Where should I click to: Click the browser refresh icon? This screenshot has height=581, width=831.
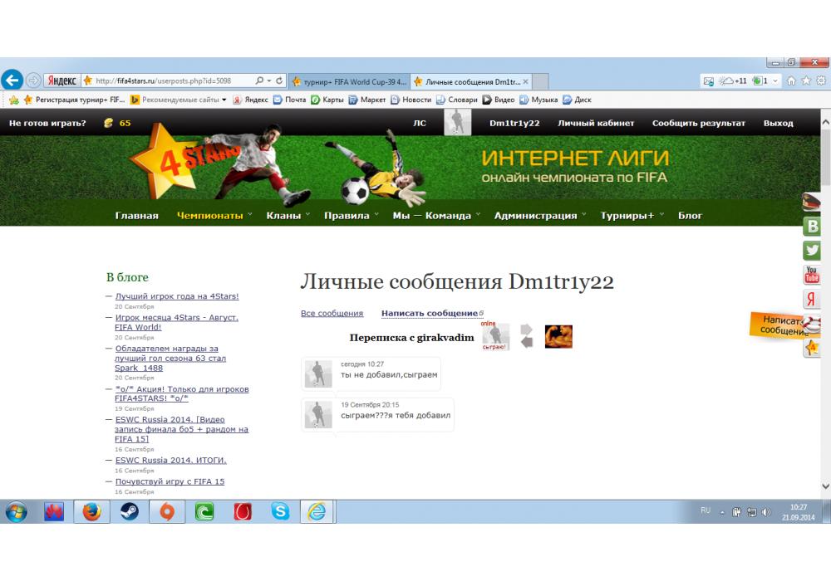coord(279,81)
